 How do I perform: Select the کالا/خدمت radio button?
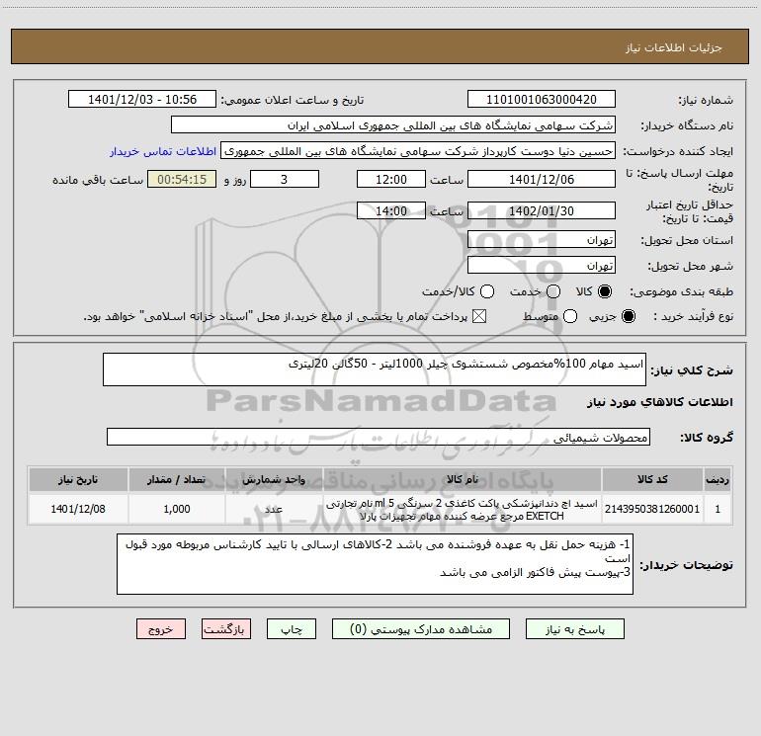[487, 291]
